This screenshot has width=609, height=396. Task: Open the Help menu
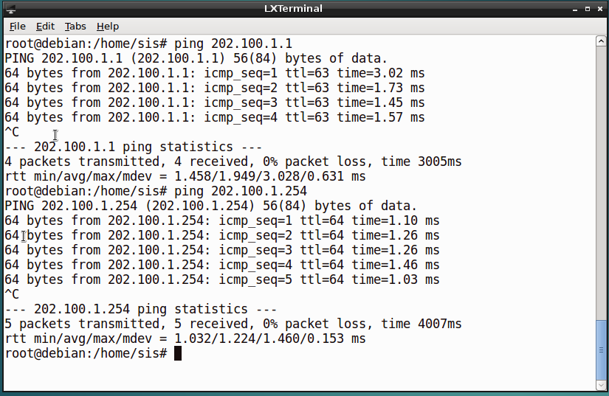108,27
